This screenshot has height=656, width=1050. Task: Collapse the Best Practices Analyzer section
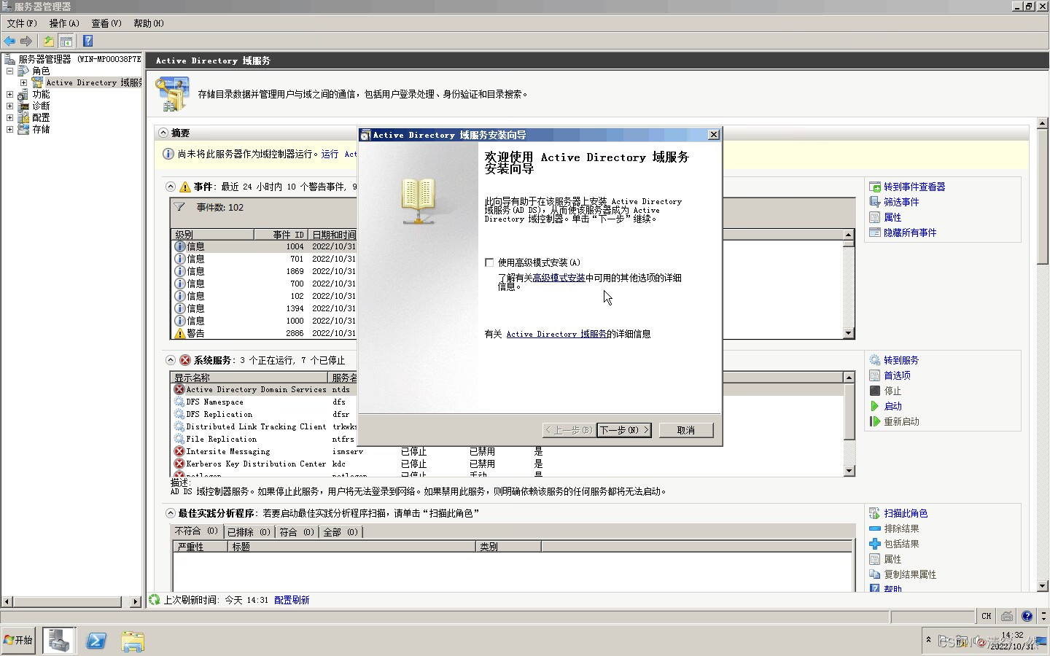(x=170, y=513)
